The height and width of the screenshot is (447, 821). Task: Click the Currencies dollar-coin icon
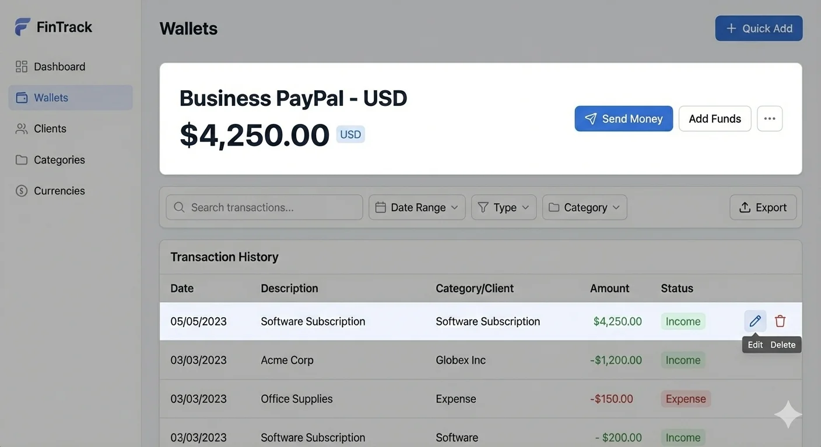pyautogui.click(x=22, y=191)
